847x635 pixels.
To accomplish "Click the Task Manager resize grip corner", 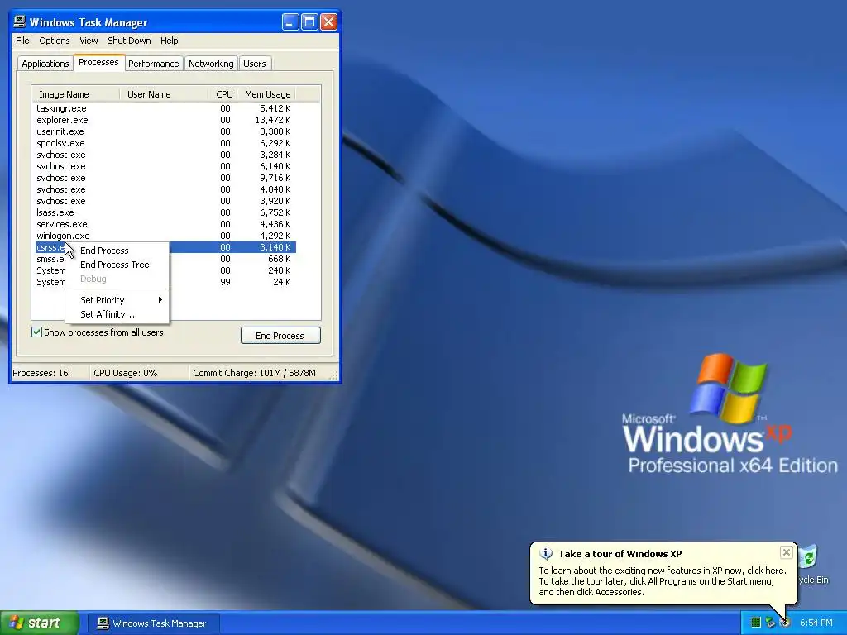I will [334, 375].
